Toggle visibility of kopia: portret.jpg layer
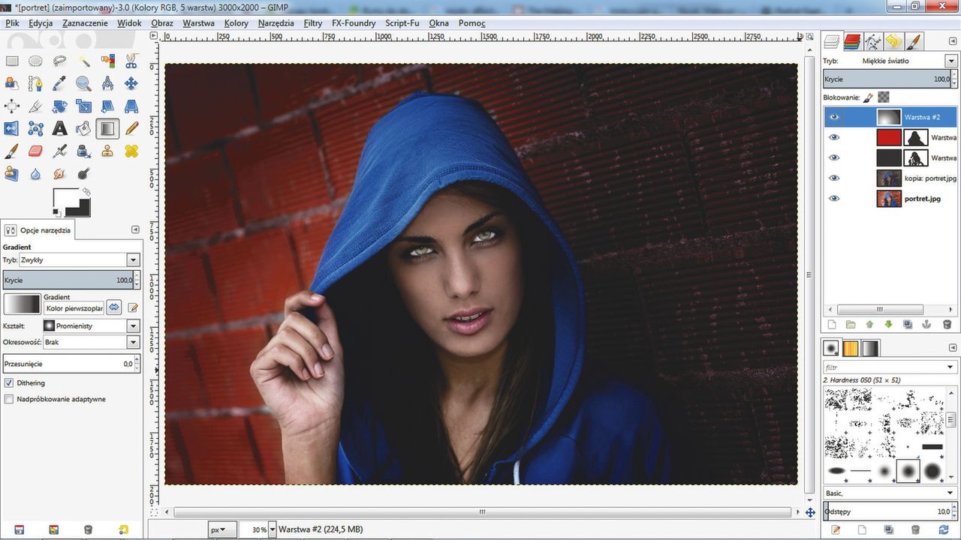961x540 pixels. [834, 178]
